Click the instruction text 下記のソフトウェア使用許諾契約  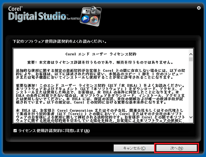(60, 42)
